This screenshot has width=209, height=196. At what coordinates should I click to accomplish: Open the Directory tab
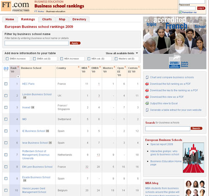(79, 19)
